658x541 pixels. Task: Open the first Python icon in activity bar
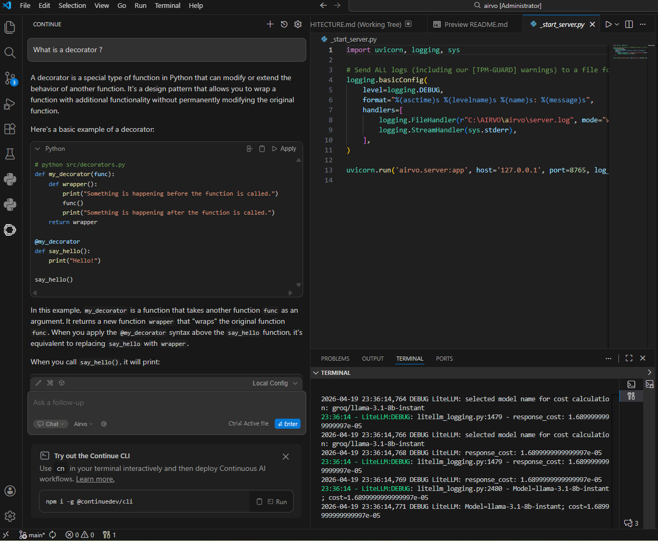tap(10, 179)
